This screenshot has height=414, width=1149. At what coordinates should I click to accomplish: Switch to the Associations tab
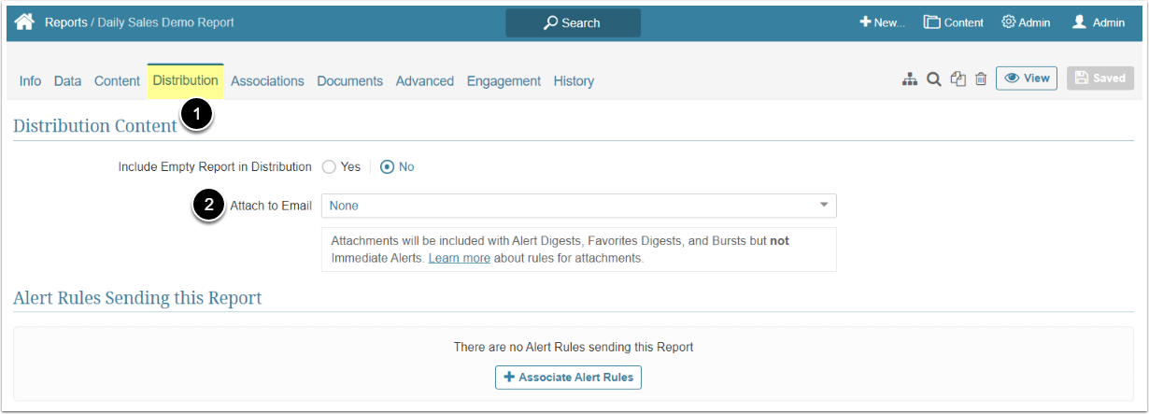tap(267, 81)
